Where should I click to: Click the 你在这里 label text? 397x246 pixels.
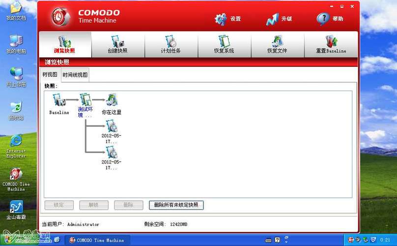112,112
